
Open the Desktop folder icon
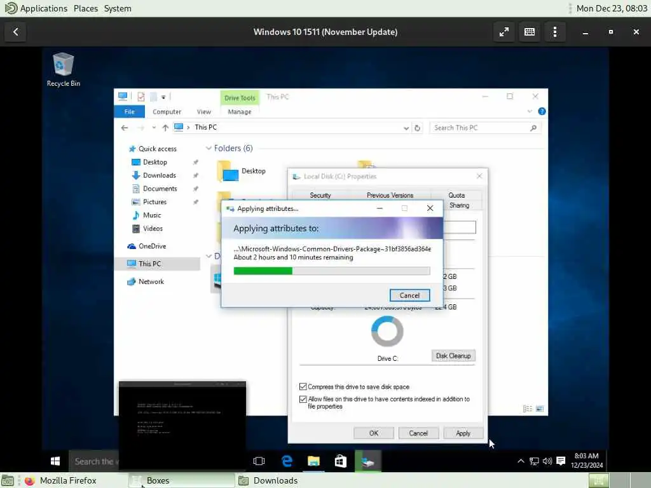(228, 172)
